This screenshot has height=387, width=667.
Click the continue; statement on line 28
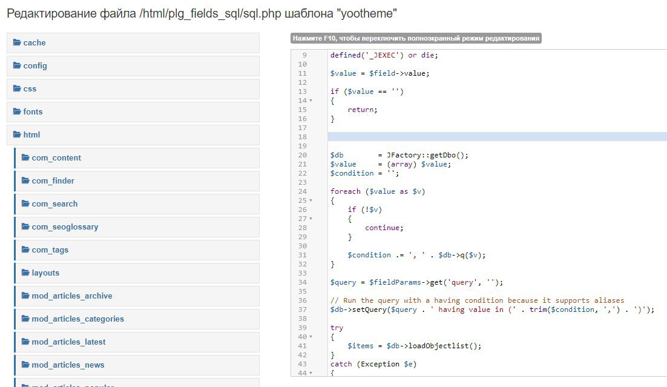[384, 227]
